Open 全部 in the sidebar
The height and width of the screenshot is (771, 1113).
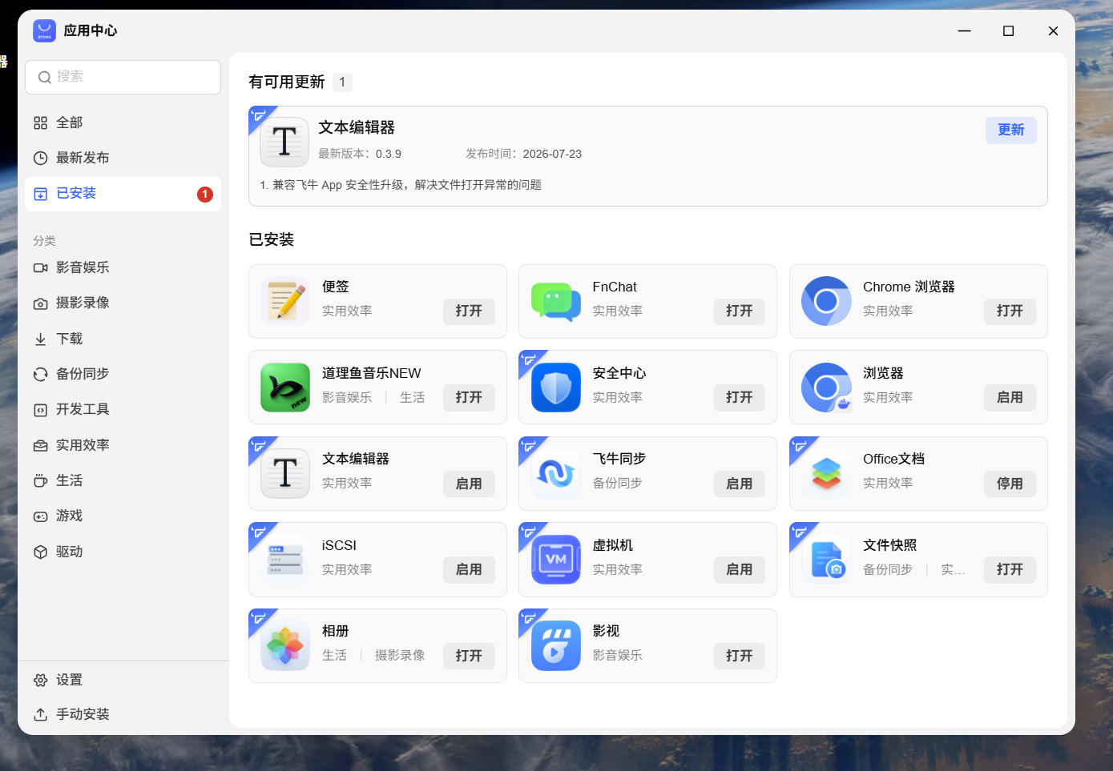[123, 122]
